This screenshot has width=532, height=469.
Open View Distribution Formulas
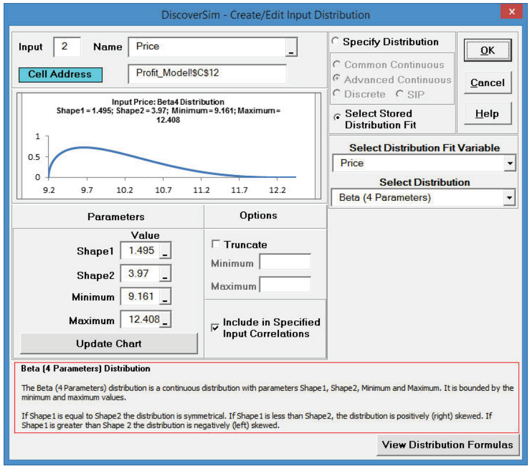(447, 445)
